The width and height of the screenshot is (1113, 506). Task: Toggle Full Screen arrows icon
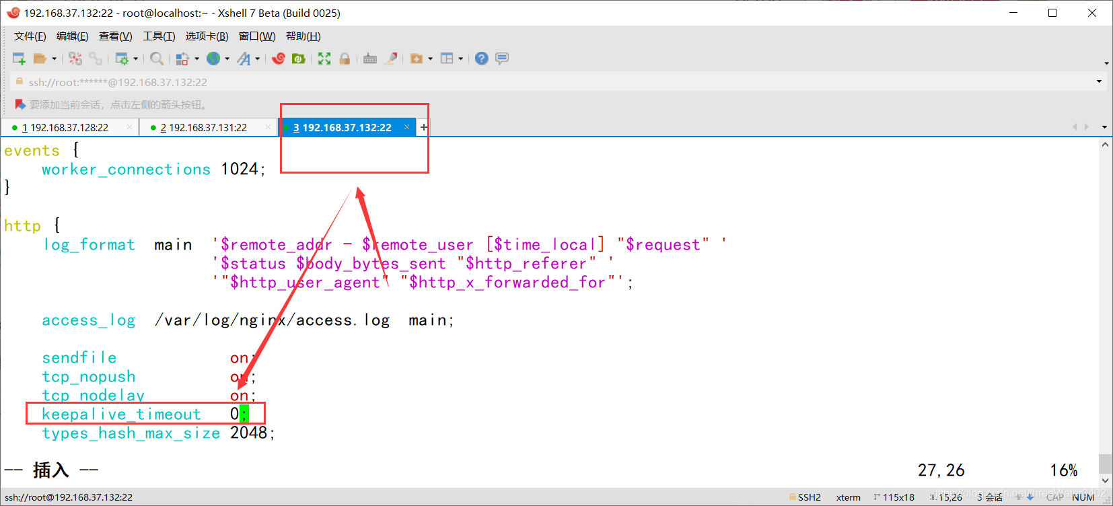coord(324,59)
